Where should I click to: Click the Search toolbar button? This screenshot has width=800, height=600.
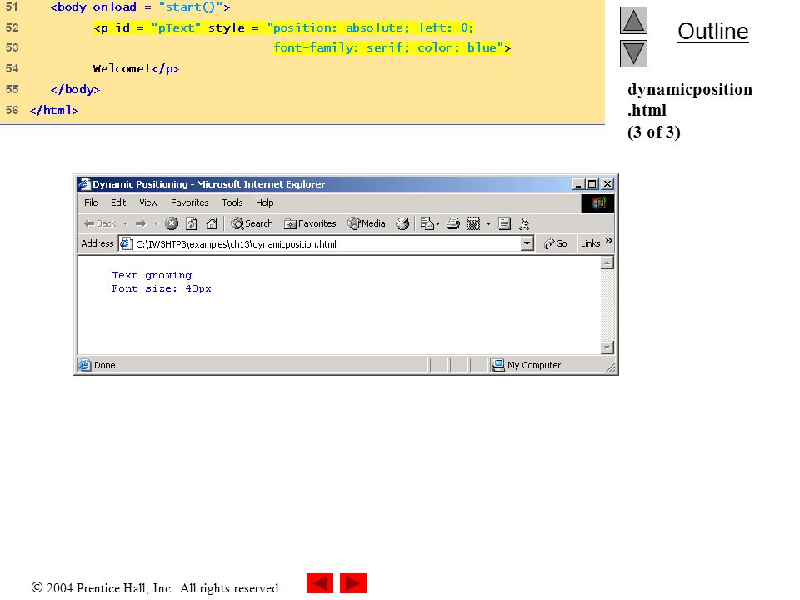(x=252, y=223)
